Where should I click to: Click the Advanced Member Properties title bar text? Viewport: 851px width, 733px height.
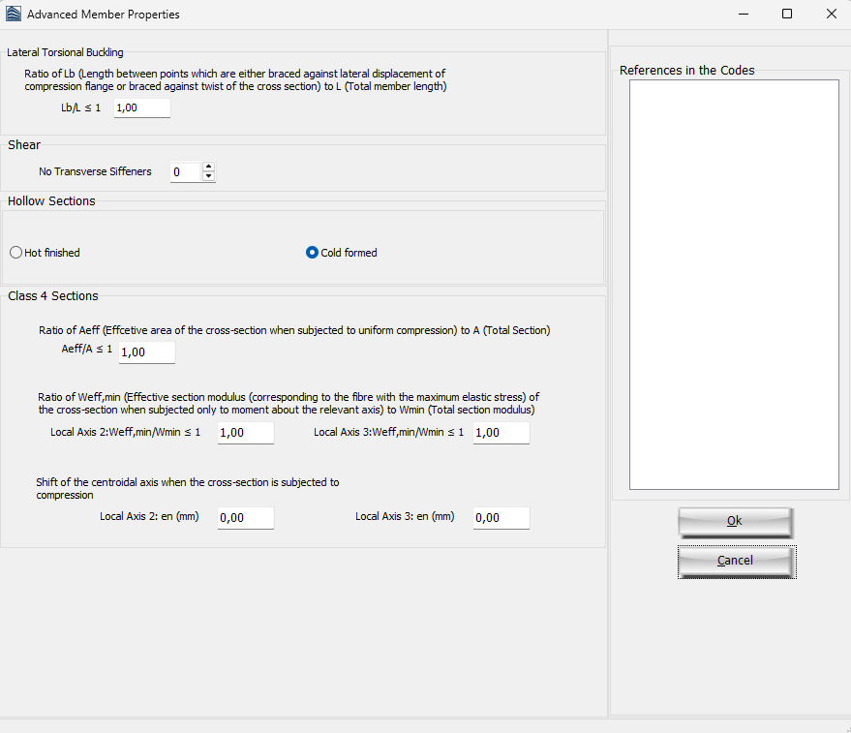coord(103,15)
